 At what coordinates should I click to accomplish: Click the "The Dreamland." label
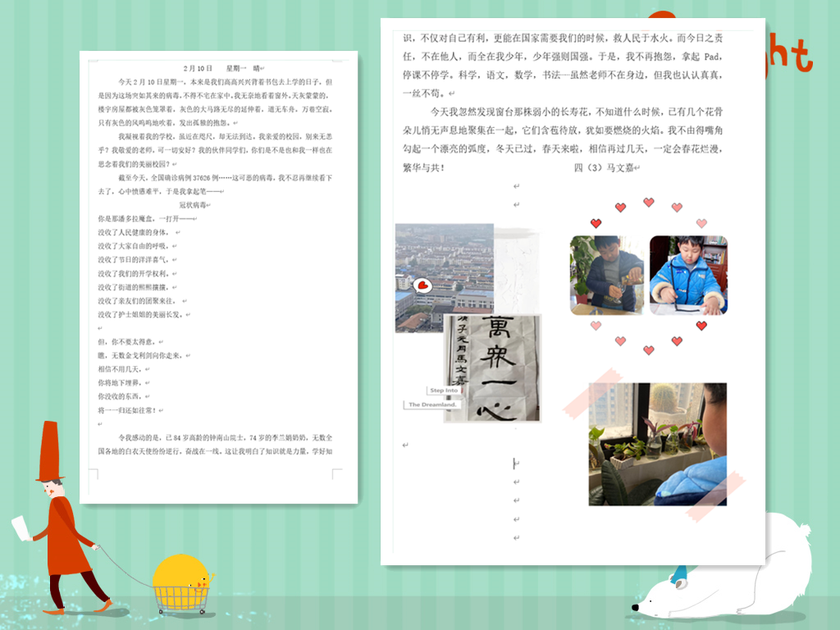point(431,404)
